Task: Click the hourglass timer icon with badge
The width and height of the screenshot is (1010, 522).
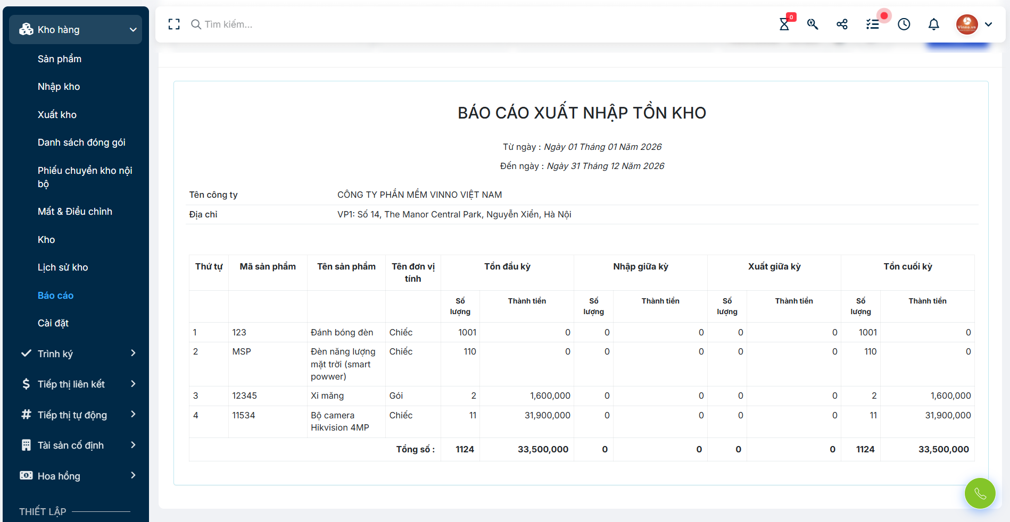Action: [784, 24]
